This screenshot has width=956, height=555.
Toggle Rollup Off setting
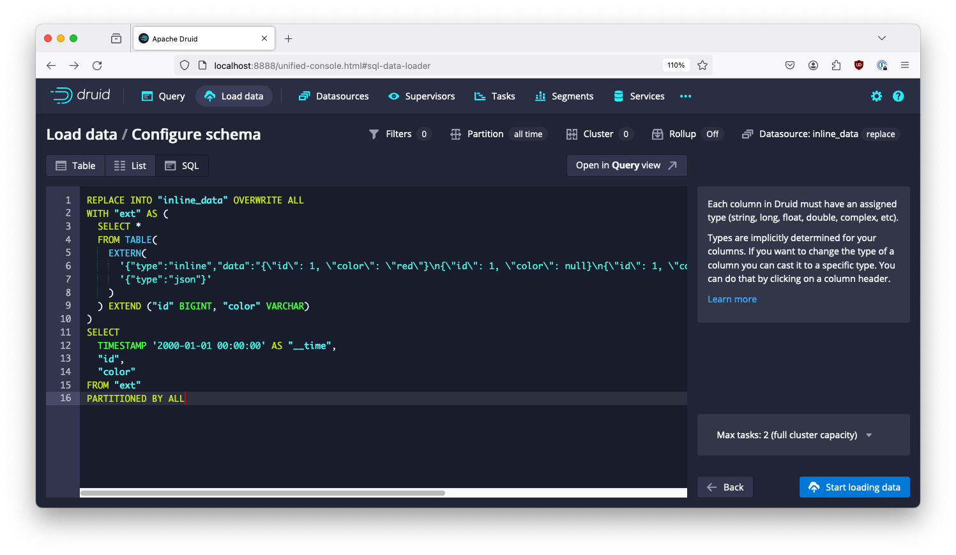click(x=687, y=134)
